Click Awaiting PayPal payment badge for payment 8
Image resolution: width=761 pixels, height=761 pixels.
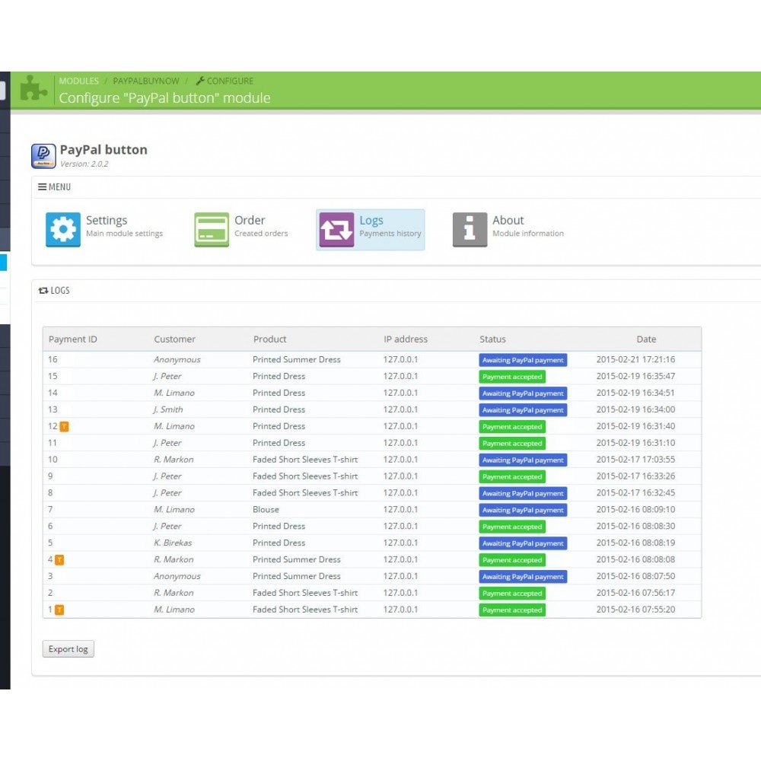click(523, 493)
